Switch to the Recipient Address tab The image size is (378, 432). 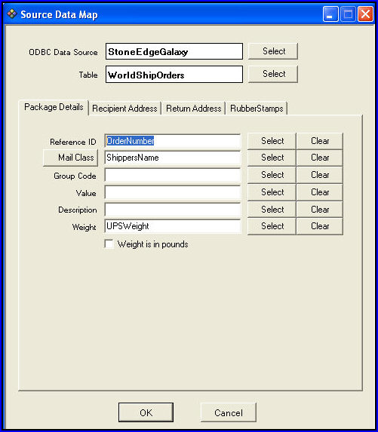coord(124,109)
